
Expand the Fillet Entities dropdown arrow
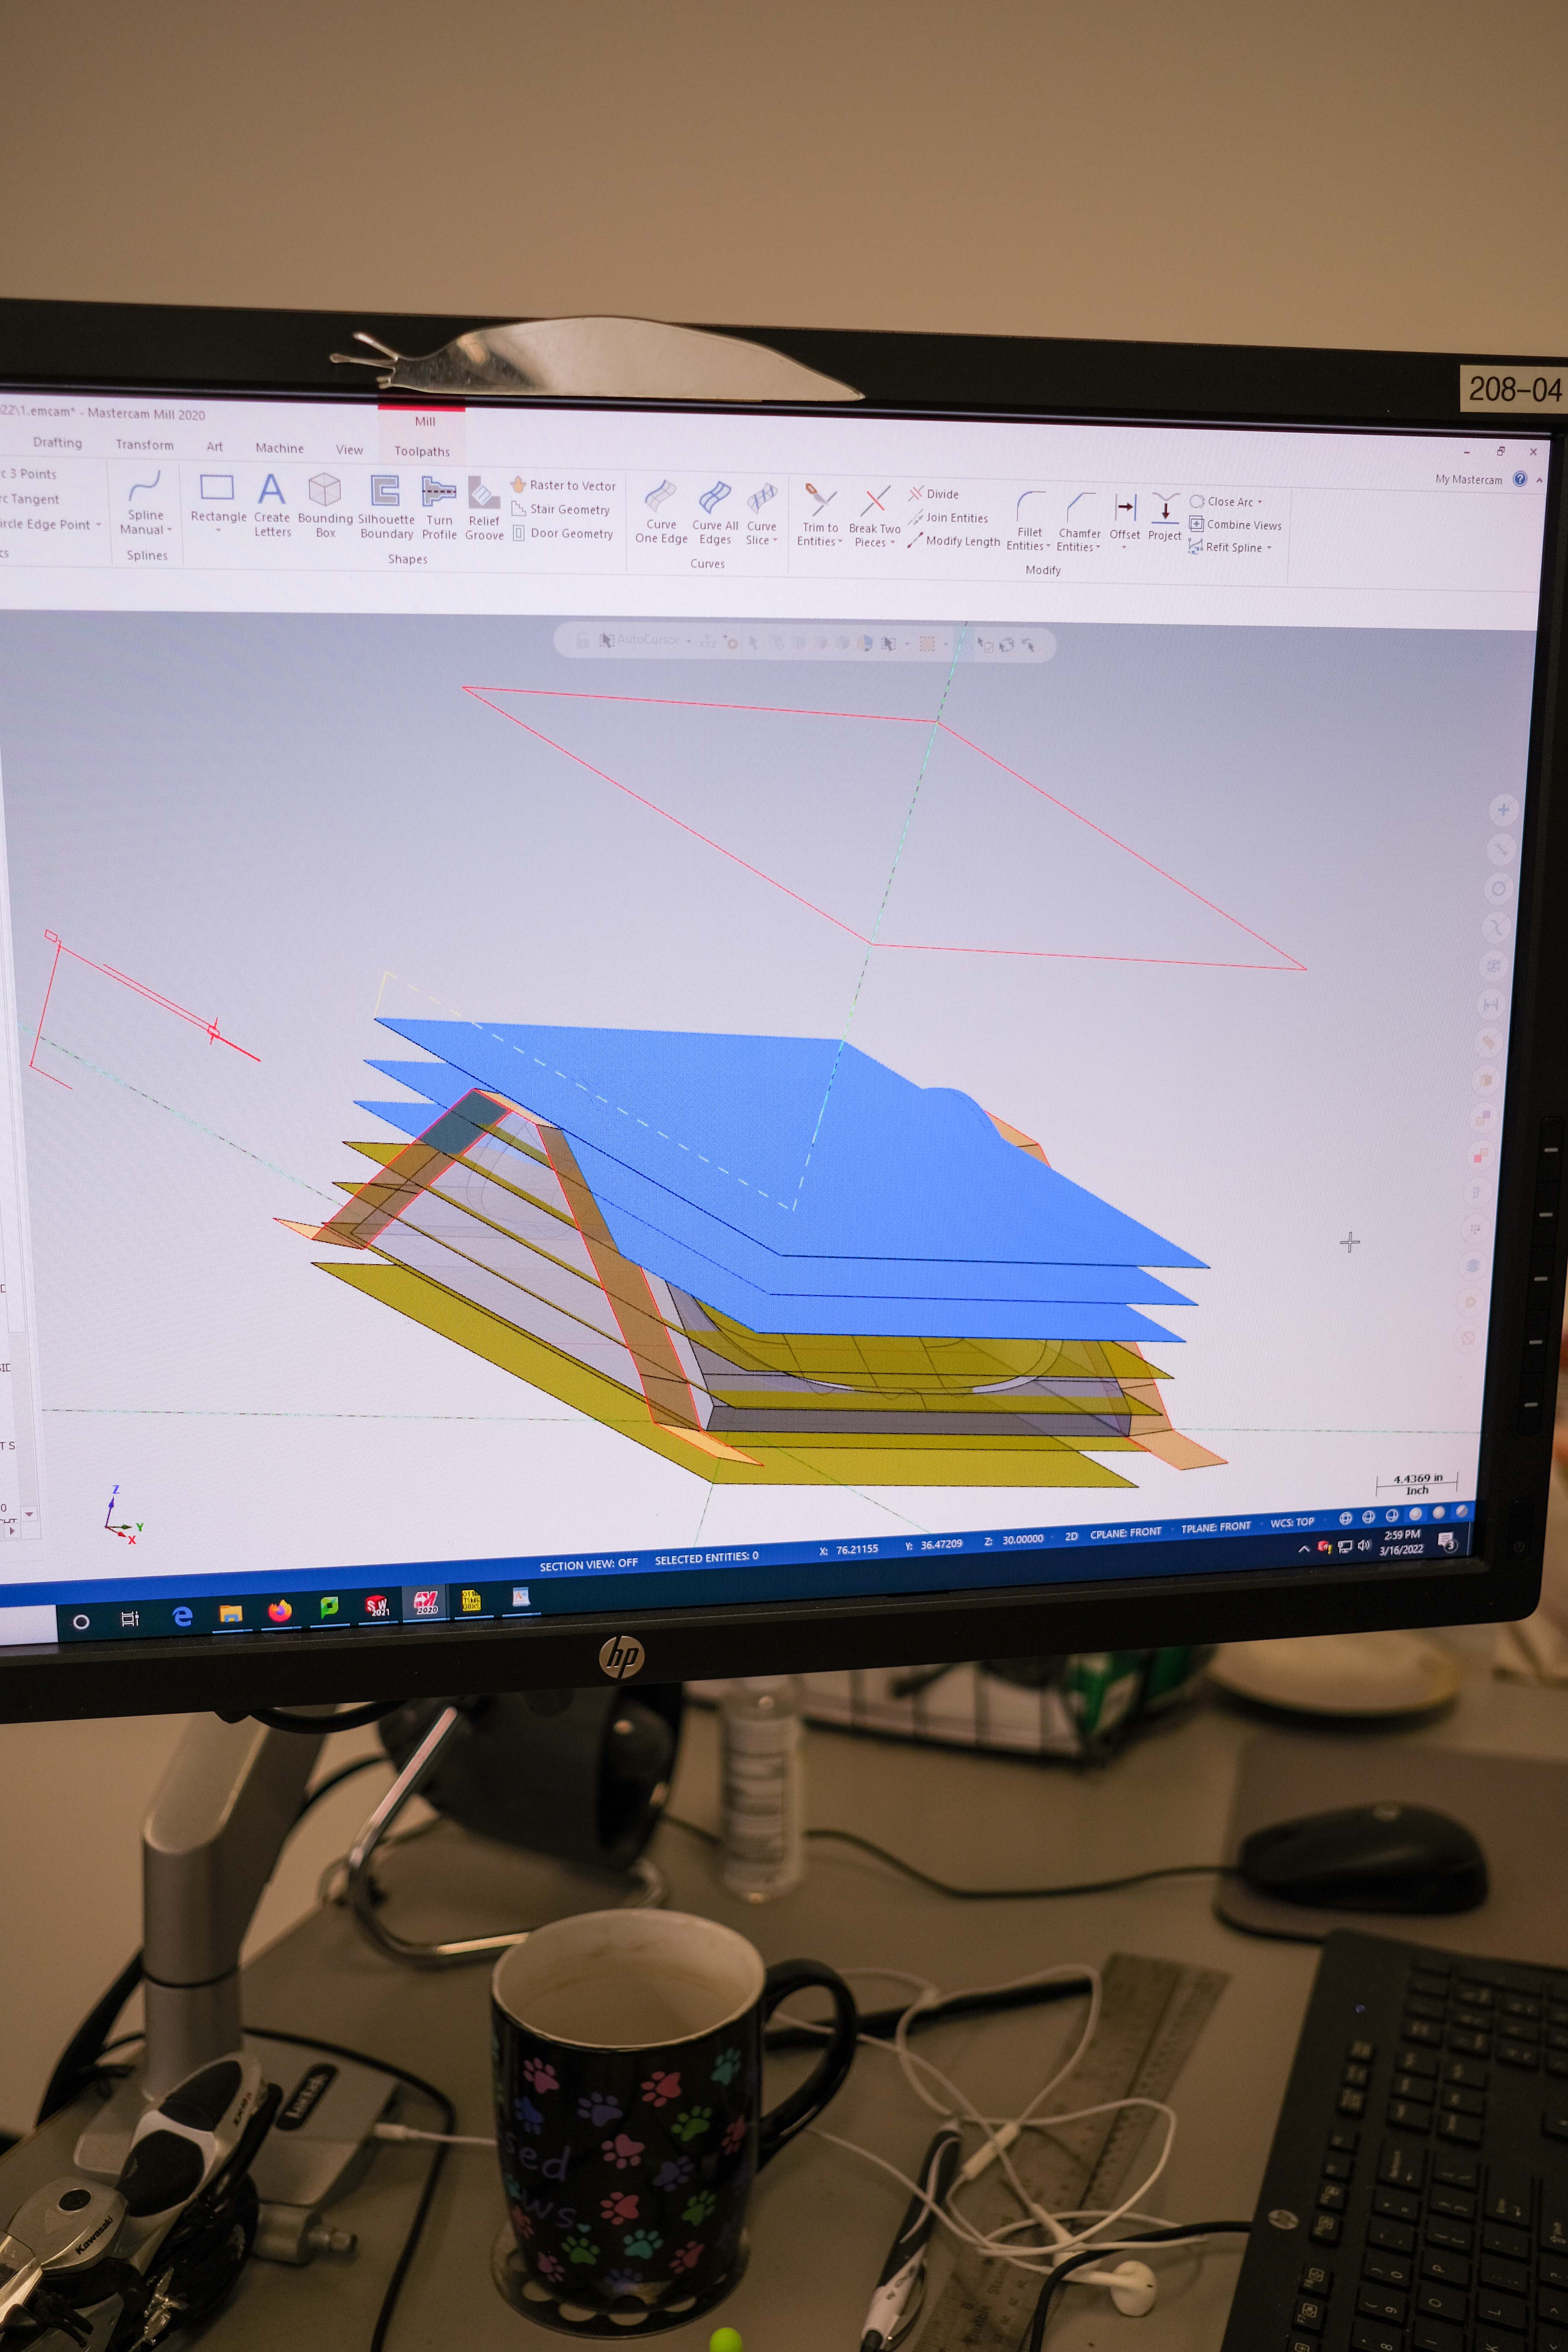coord(1048,547)
